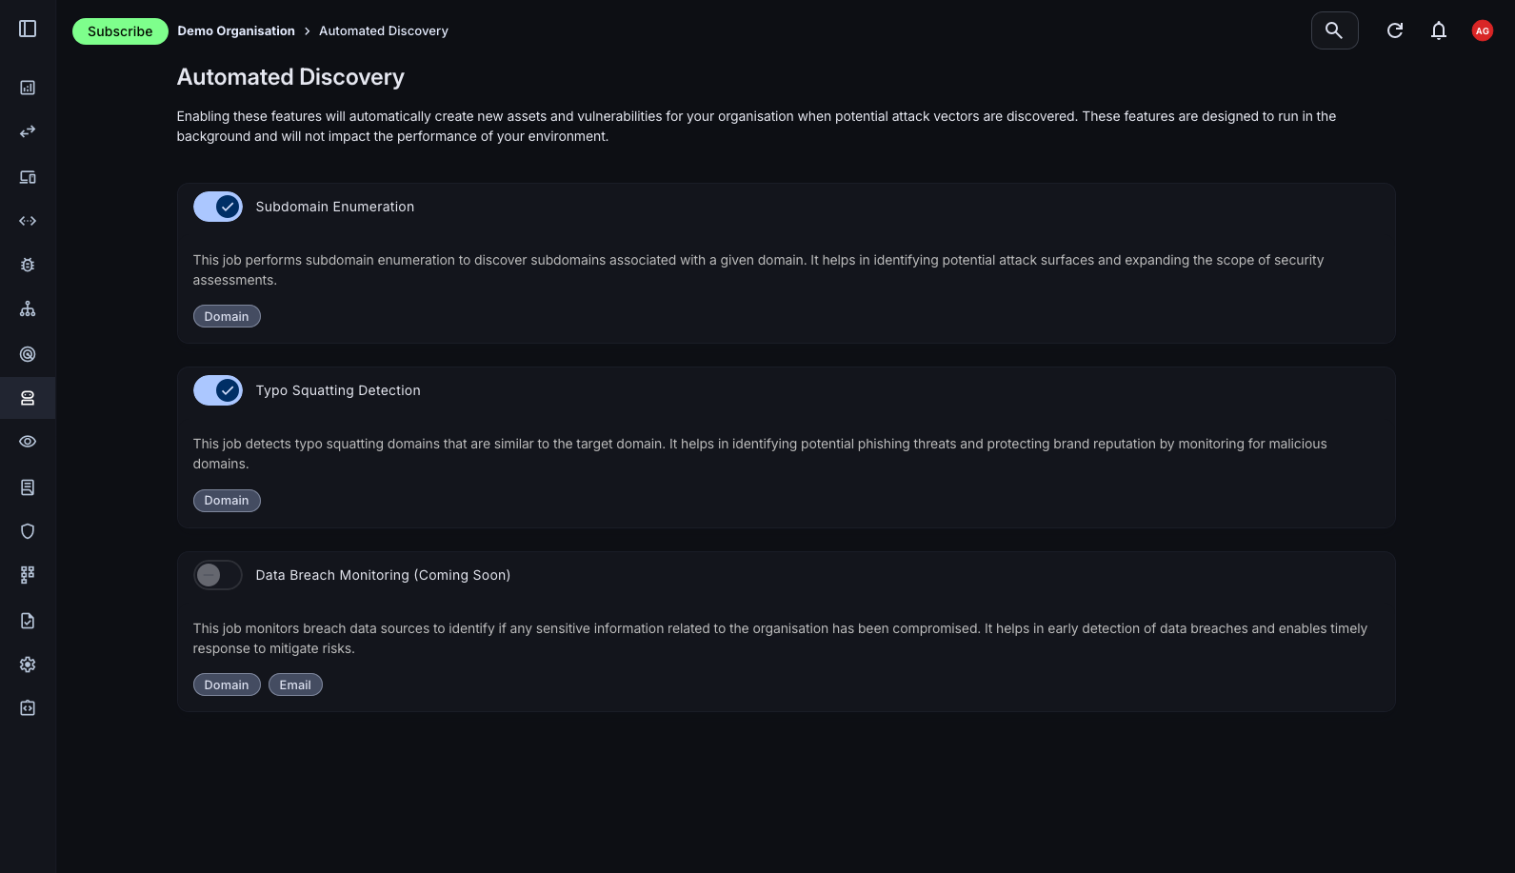Toggle Data Breach Monitoring switch
Screen dimensions: 1515x873
point(218,575)
